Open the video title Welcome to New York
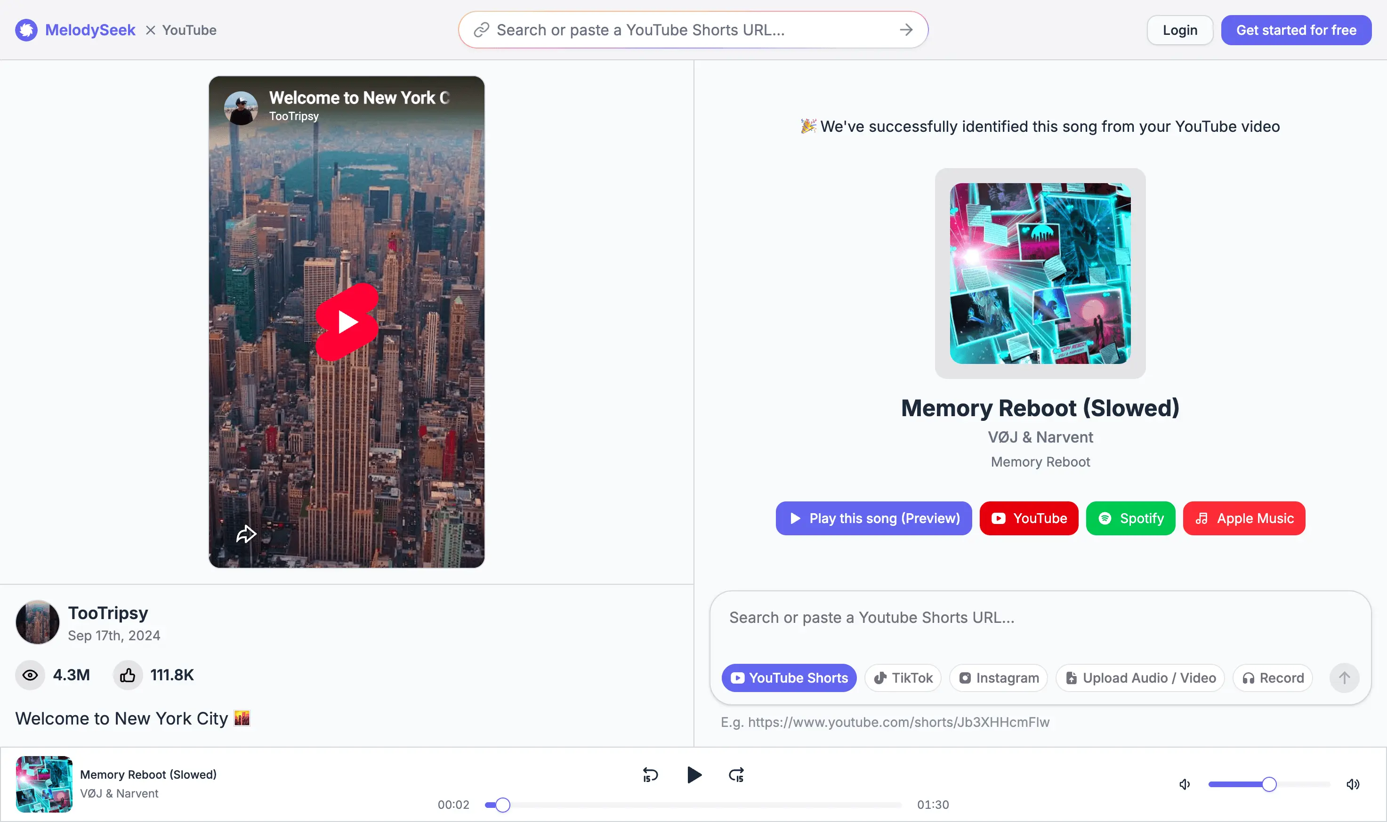This screenshot has width=1387, height=822. click(359, 97)
